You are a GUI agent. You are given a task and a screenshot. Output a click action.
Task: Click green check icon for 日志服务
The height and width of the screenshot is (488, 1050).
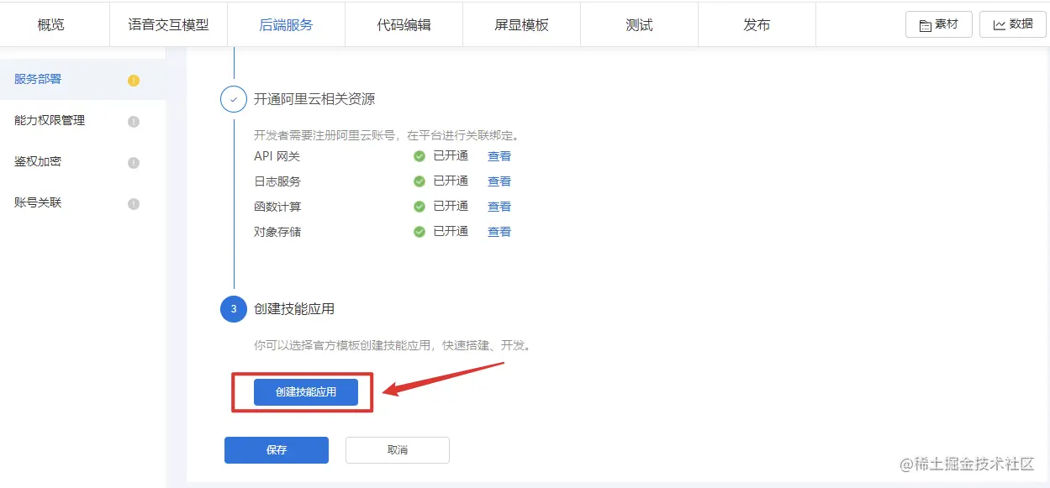point(419,181)
